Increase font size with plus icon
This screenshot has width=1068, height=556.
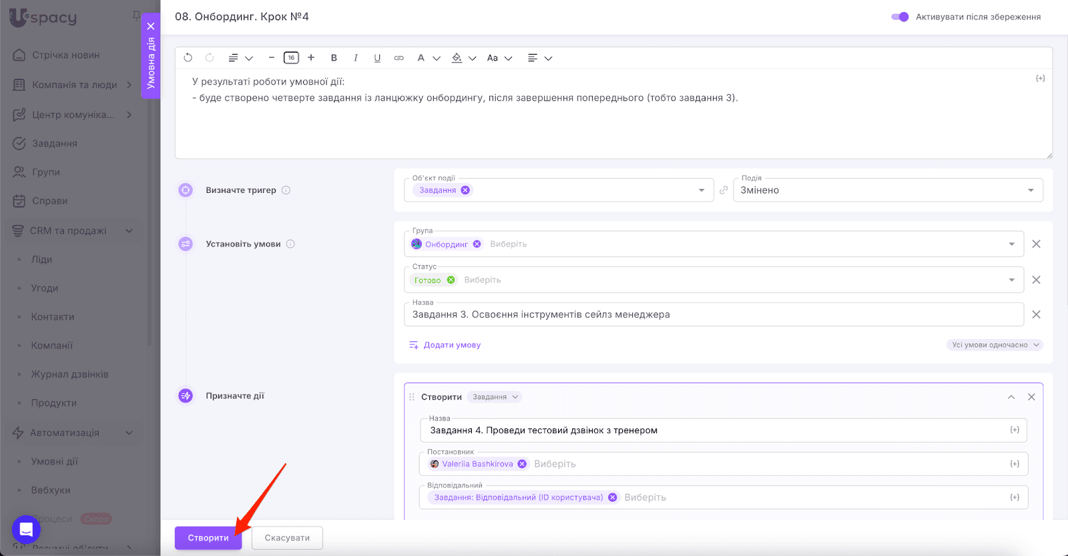point(311,58)
